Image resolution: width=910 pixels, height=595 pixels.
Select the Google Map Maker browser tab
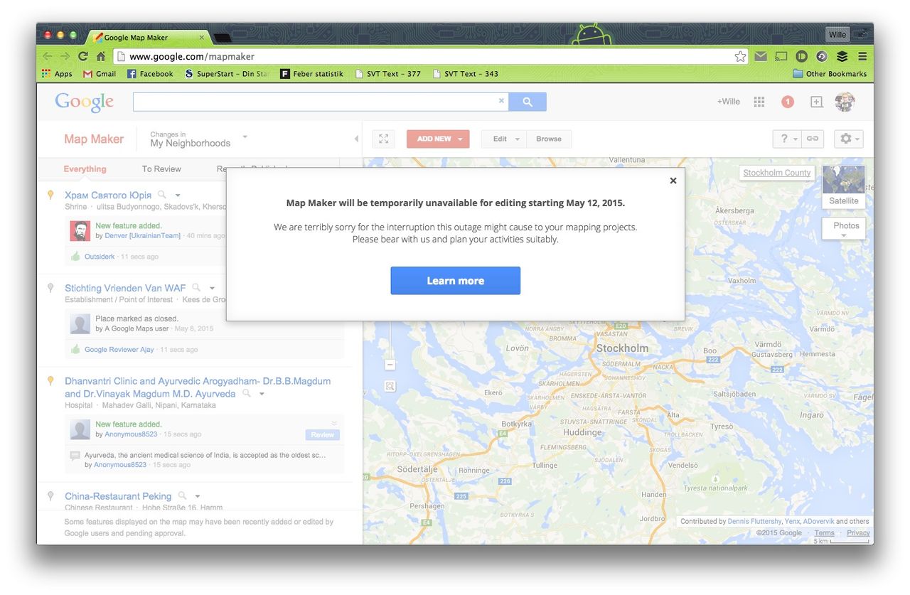point(149,37)
